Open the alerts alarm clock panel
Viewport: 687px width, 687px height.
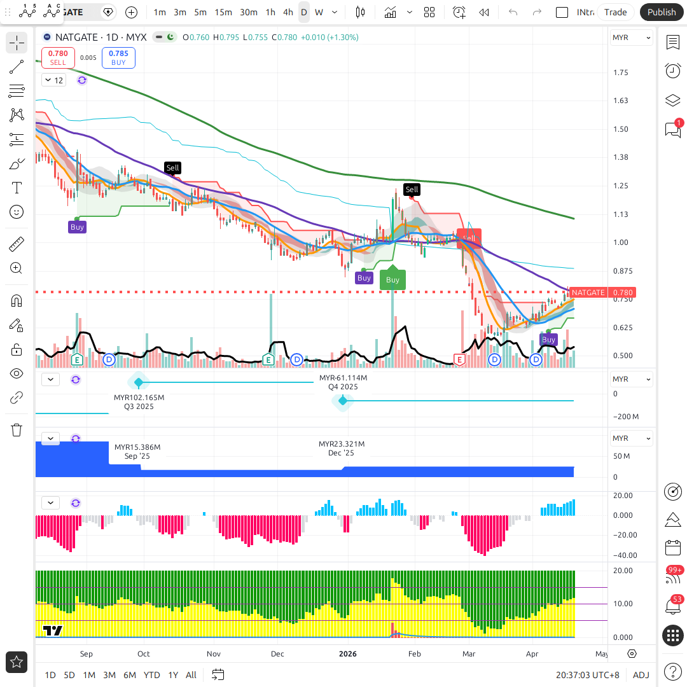tap(672, 71)
